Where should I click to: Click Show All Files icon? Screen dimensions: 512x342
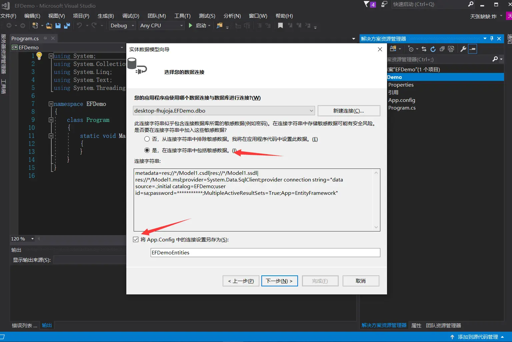click(451, 49)
